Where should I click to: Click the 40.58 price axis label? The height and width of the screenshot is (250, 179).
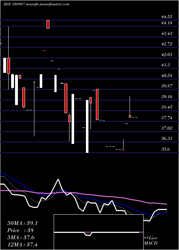[167, 76]
